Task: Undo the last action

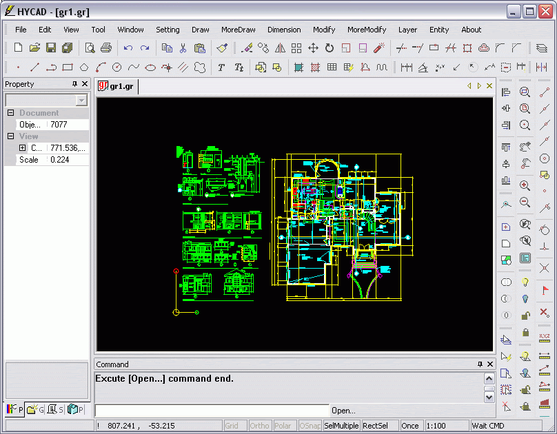Action: [x=128, y=48]
